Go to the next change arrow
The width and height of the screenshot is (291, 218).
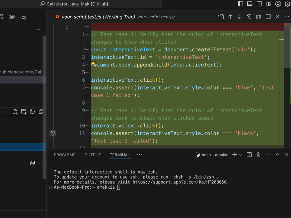[240, 17]
